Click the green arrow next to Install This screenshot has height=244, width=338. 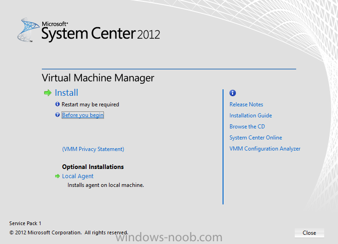(x=48, y=93)
